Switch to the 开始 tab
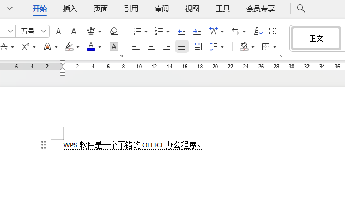 (x=40, y=9)
